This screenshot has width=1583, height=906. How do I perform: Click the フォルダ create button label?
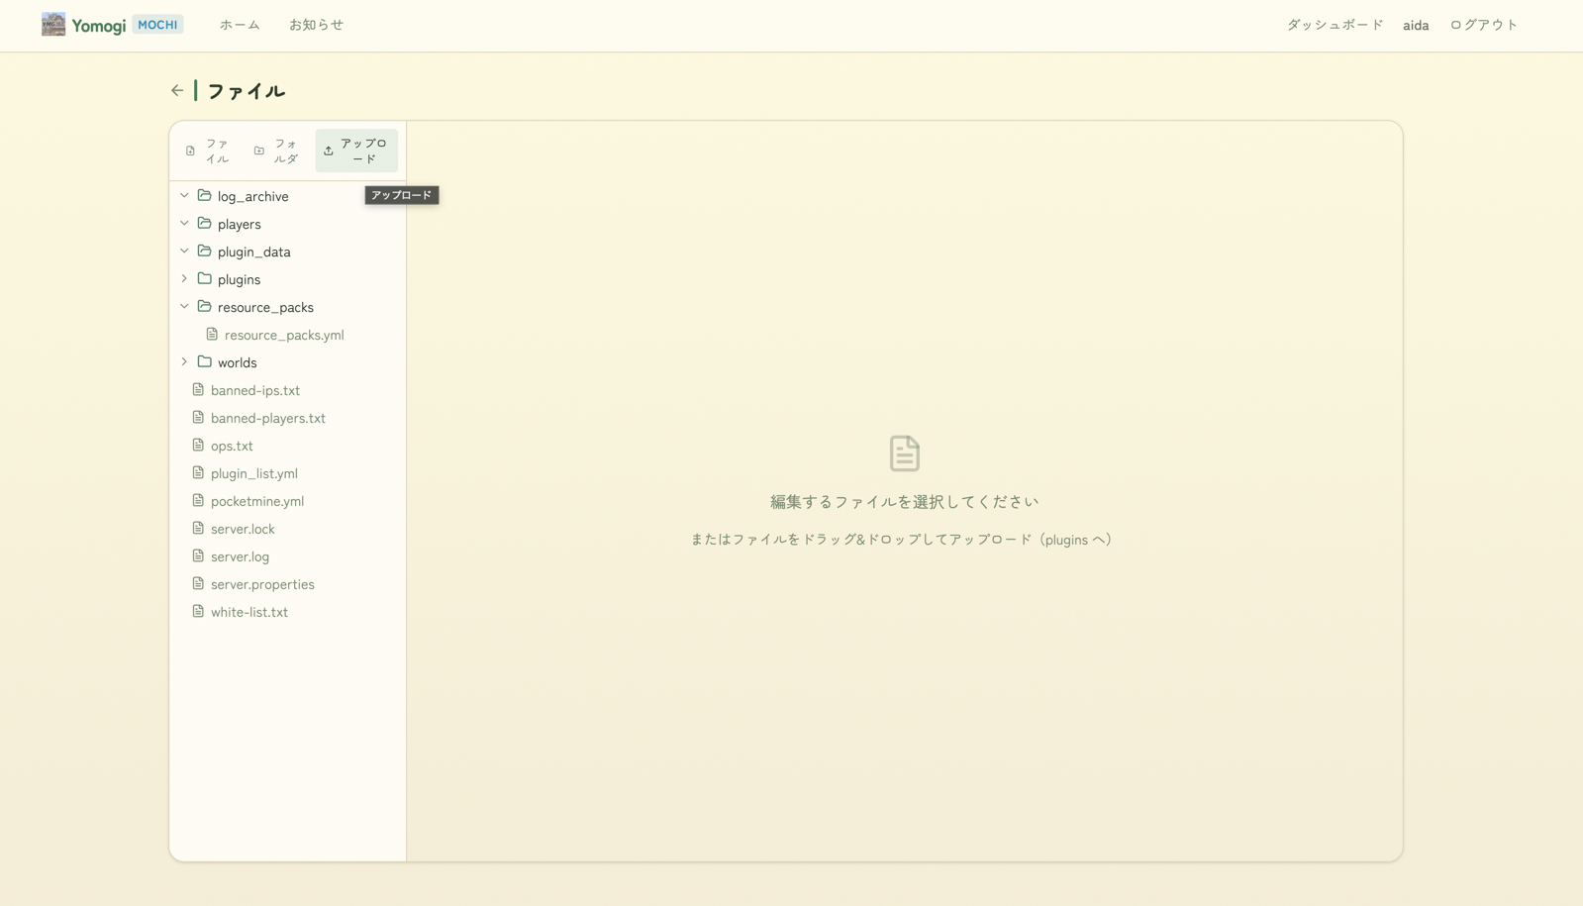click(x=286, y=151)
